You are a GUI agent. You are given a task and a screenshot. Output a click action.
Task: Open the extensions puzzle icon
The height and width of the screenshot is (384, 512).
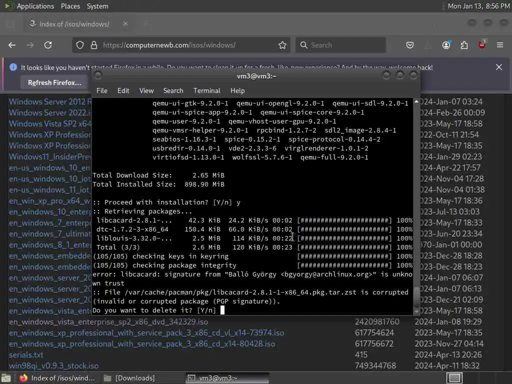pyautogui.click(x=464, y=45)
